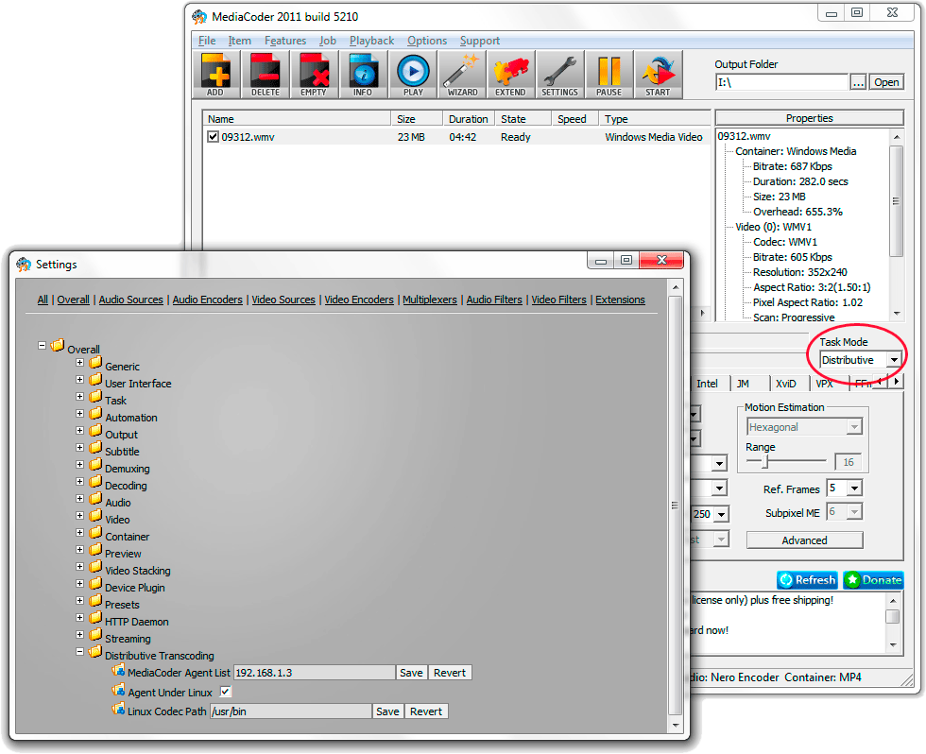
Task: Open file INFO from toolbar
Action: [363, 74]
